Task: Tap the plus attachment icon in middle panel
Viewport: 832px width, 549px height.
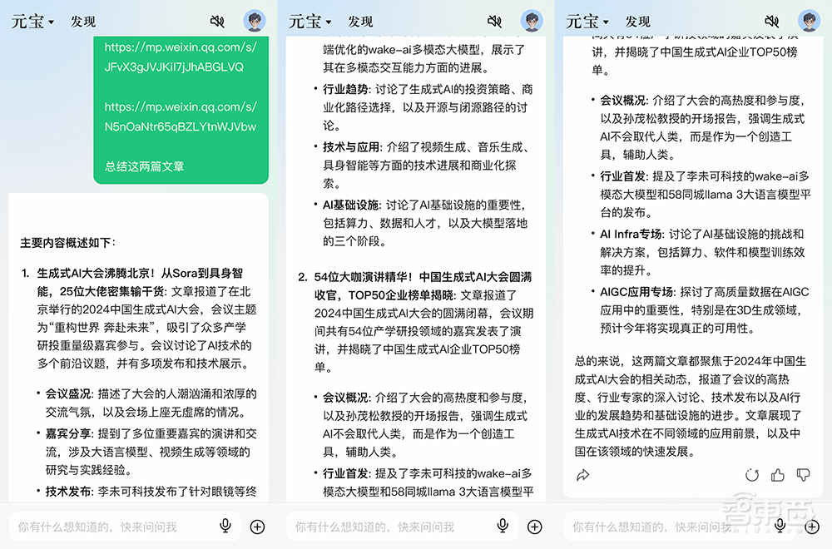Action: 536,525
